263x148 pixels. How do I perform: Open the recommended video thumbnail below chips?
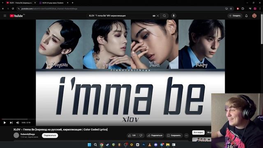[x=202, y=139]
